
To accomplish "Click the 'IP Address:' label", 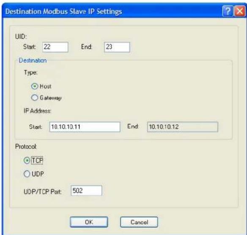I will click(37, 111).
